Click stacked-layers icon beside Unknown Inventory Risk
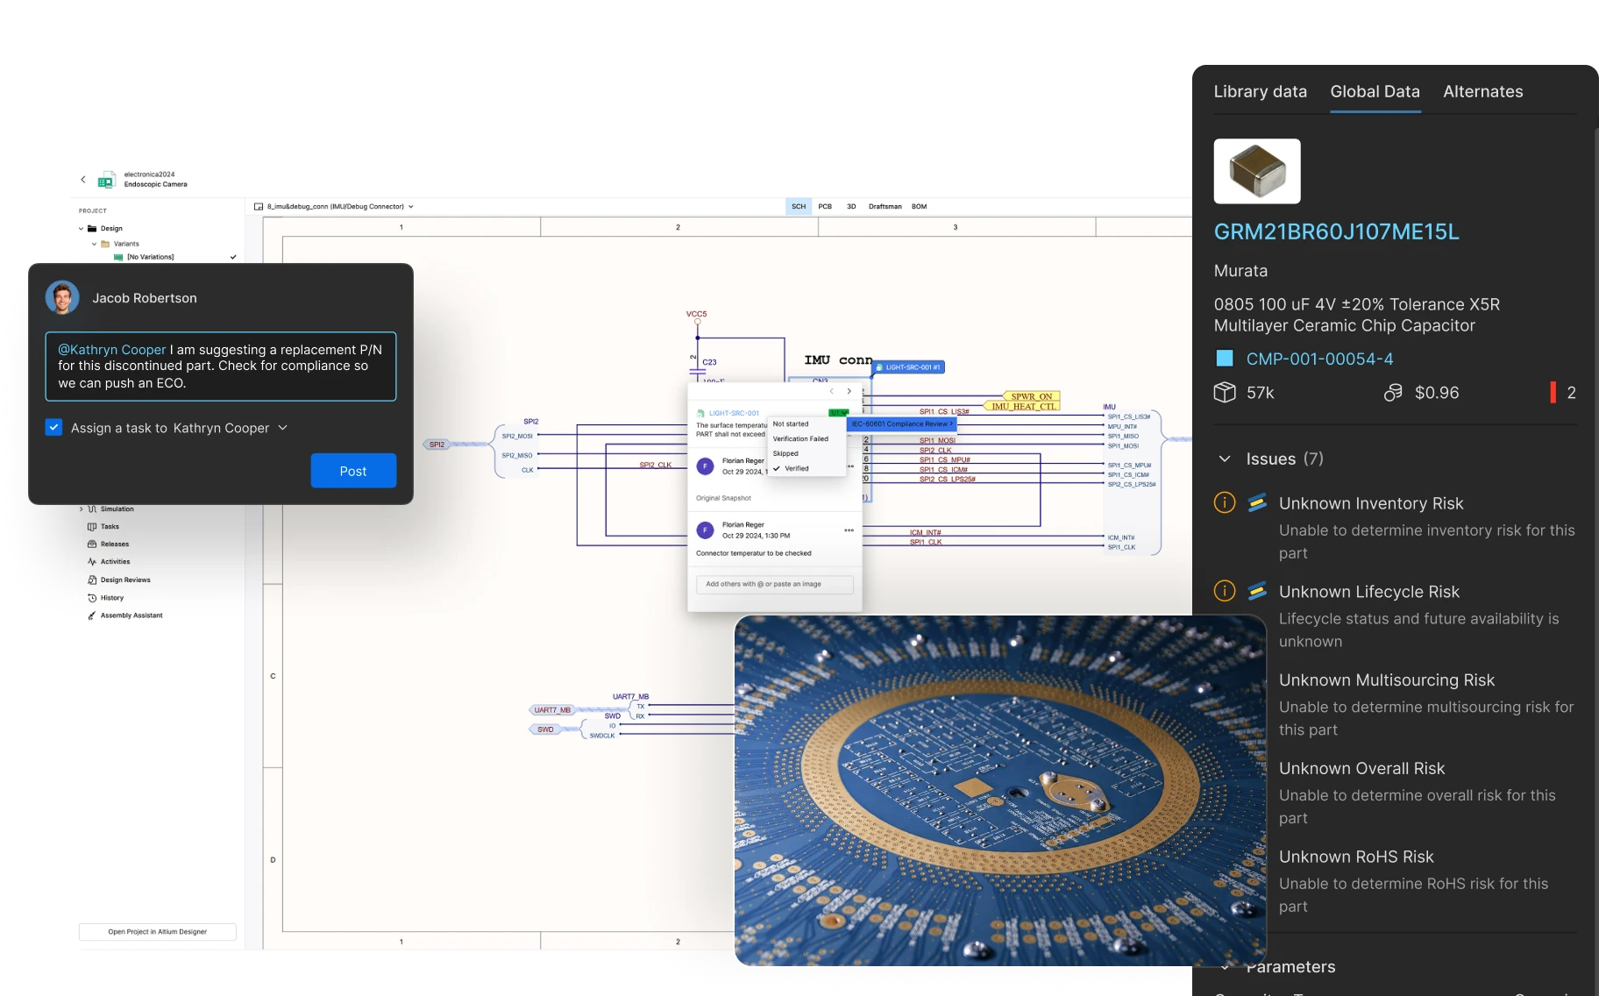Viewport: 1613px width, 996px height. (x=1257, y=502)
